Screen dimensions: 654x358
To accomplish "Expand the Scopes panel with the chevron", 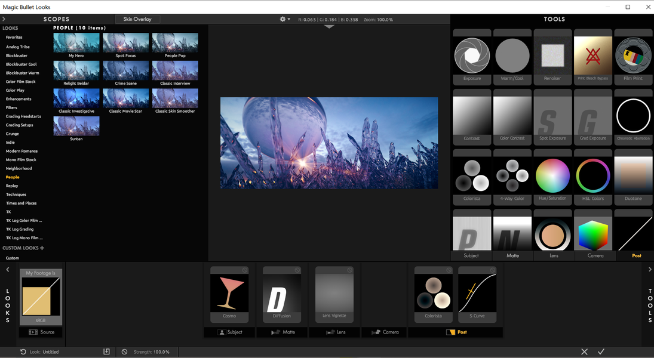I will [4, 19].
